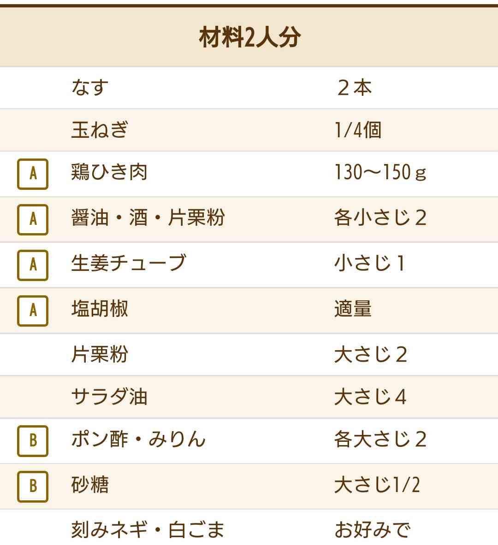Image resolution: width=498 pixels, height=545 pixels.
Task: Click the standalone 片栗粉 row with 大さじ2
Action: pyautogui.click(x=249, y=355)
